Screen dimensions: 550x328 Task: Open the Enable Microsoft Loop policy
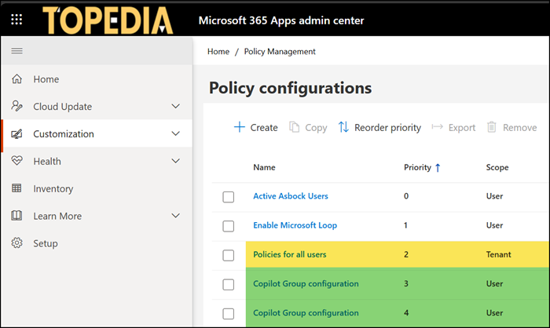point(295,225)
